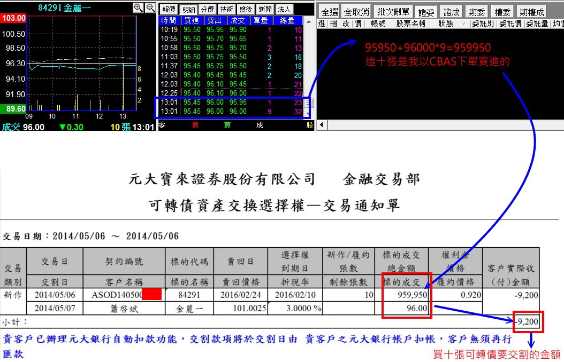Click the 0.920 premium price cell
Screen dimensions: 564x362
[x=455, y=295]
